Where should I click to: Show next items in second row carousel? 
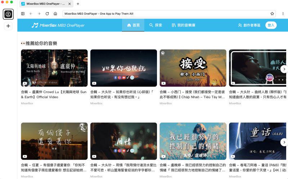[x=284, y=142]
